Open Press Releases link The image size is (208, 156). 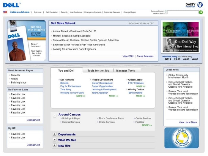145,56
